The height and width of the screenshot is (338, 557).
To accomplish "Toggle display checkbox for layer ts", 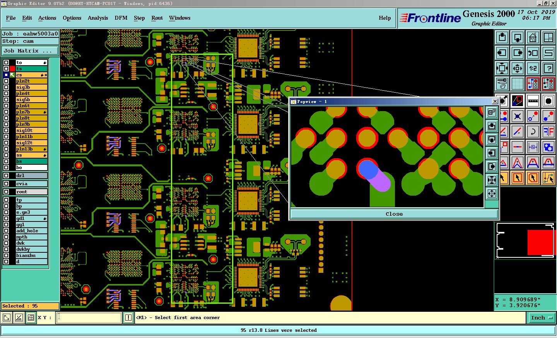I will pos(6,69).
